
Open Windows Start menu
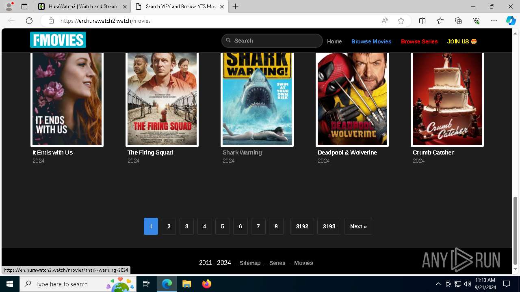[10, 284]
